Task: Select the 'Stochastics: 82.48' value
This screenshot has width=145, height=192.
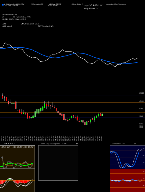Action: pos(9,15)
